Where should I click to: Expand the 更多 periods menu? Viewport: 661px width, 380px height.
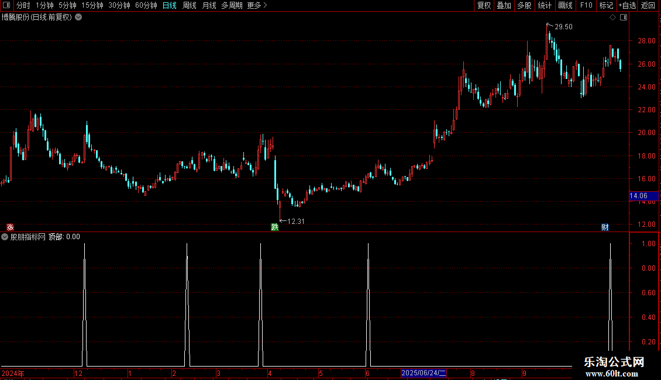click(x=257, y=5)
